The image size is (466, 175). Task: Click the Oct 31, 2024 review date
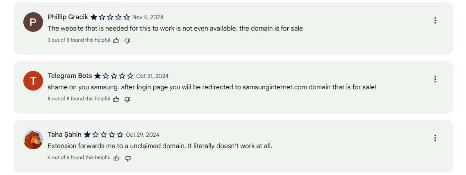tap(152, 76)
